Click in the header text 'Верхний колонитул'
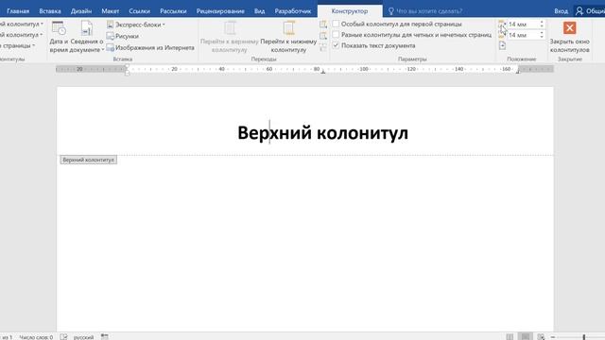The image size is (605, 340). point(322,133)
